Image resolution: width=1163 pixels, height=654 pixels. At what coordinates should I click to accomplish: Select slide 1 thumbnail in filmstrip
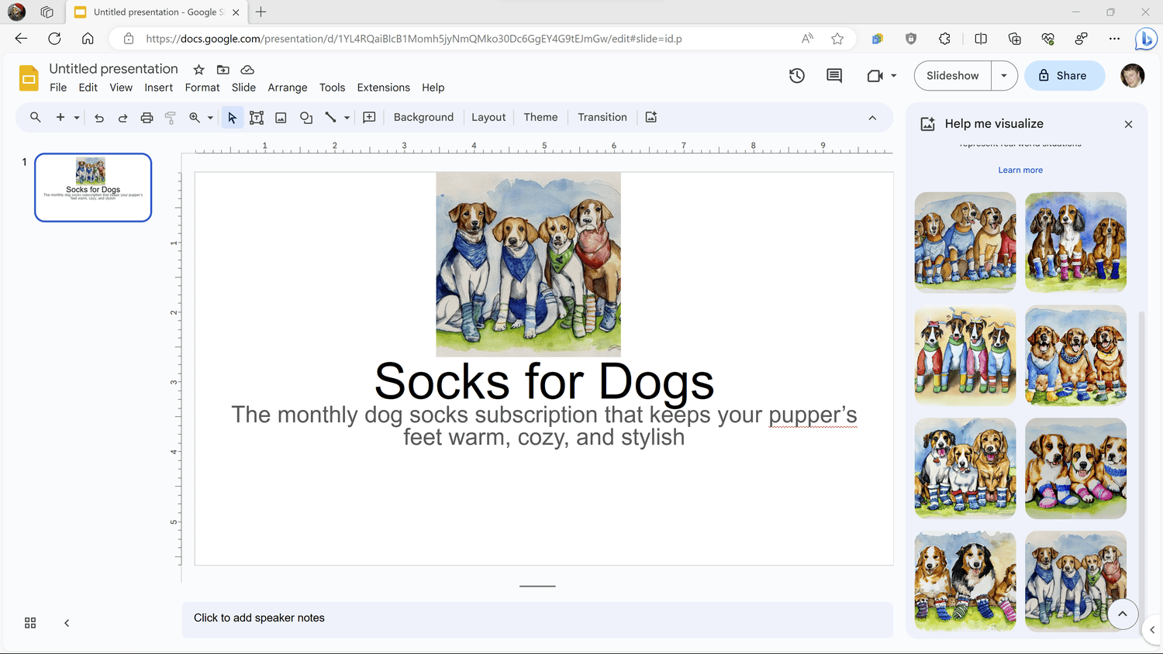93,188
